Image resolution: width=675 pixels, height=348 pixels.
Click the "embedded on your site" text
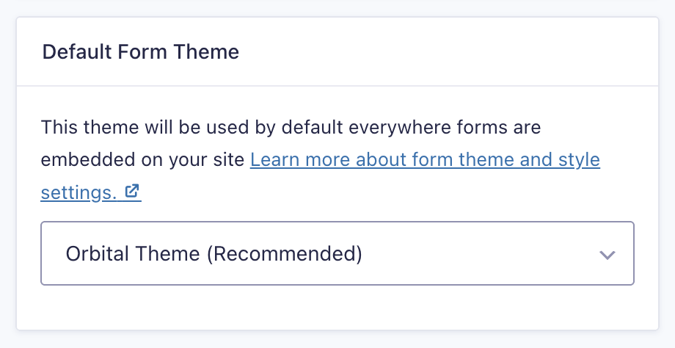(143, 159)
